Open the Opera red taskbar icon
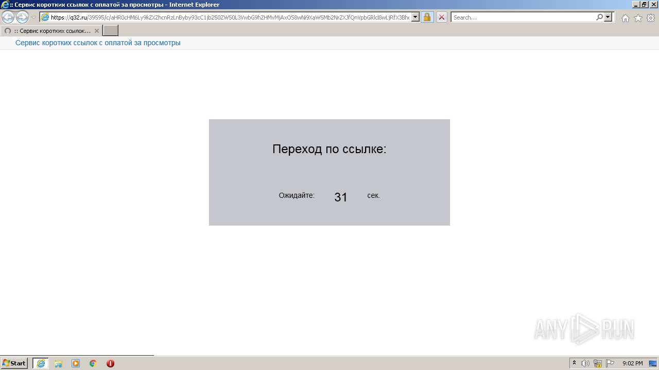The width and height of the screenshot is (659, 370). pyautogui.click(x=110, y=363)
